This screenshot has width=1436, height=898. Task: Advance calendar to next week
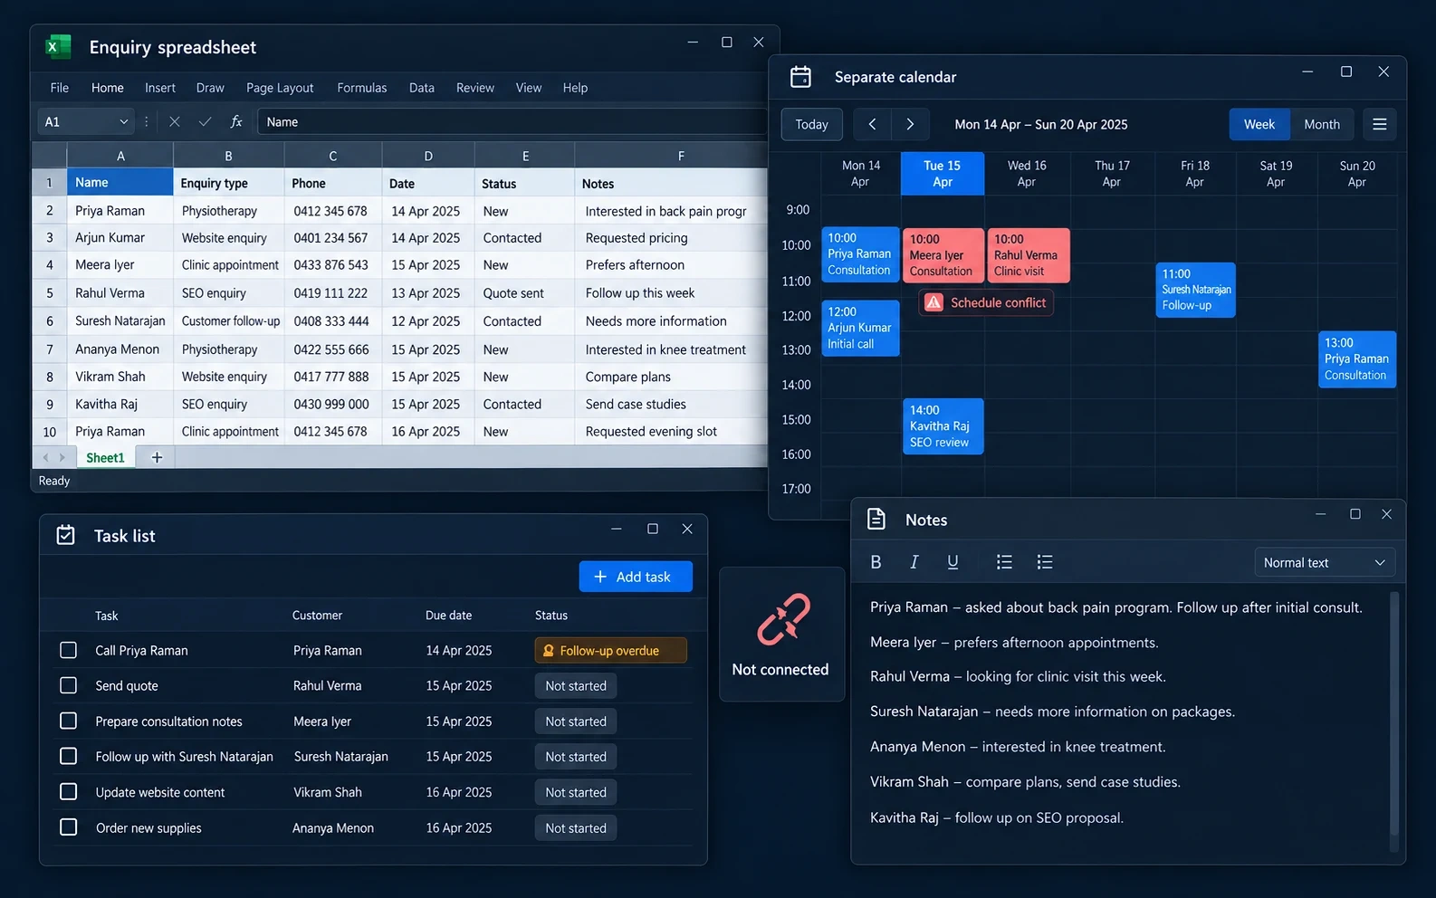point(910,124)
